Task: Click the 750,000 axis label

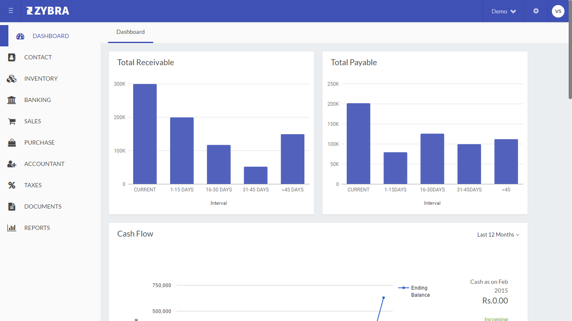Action: [162, 285]
